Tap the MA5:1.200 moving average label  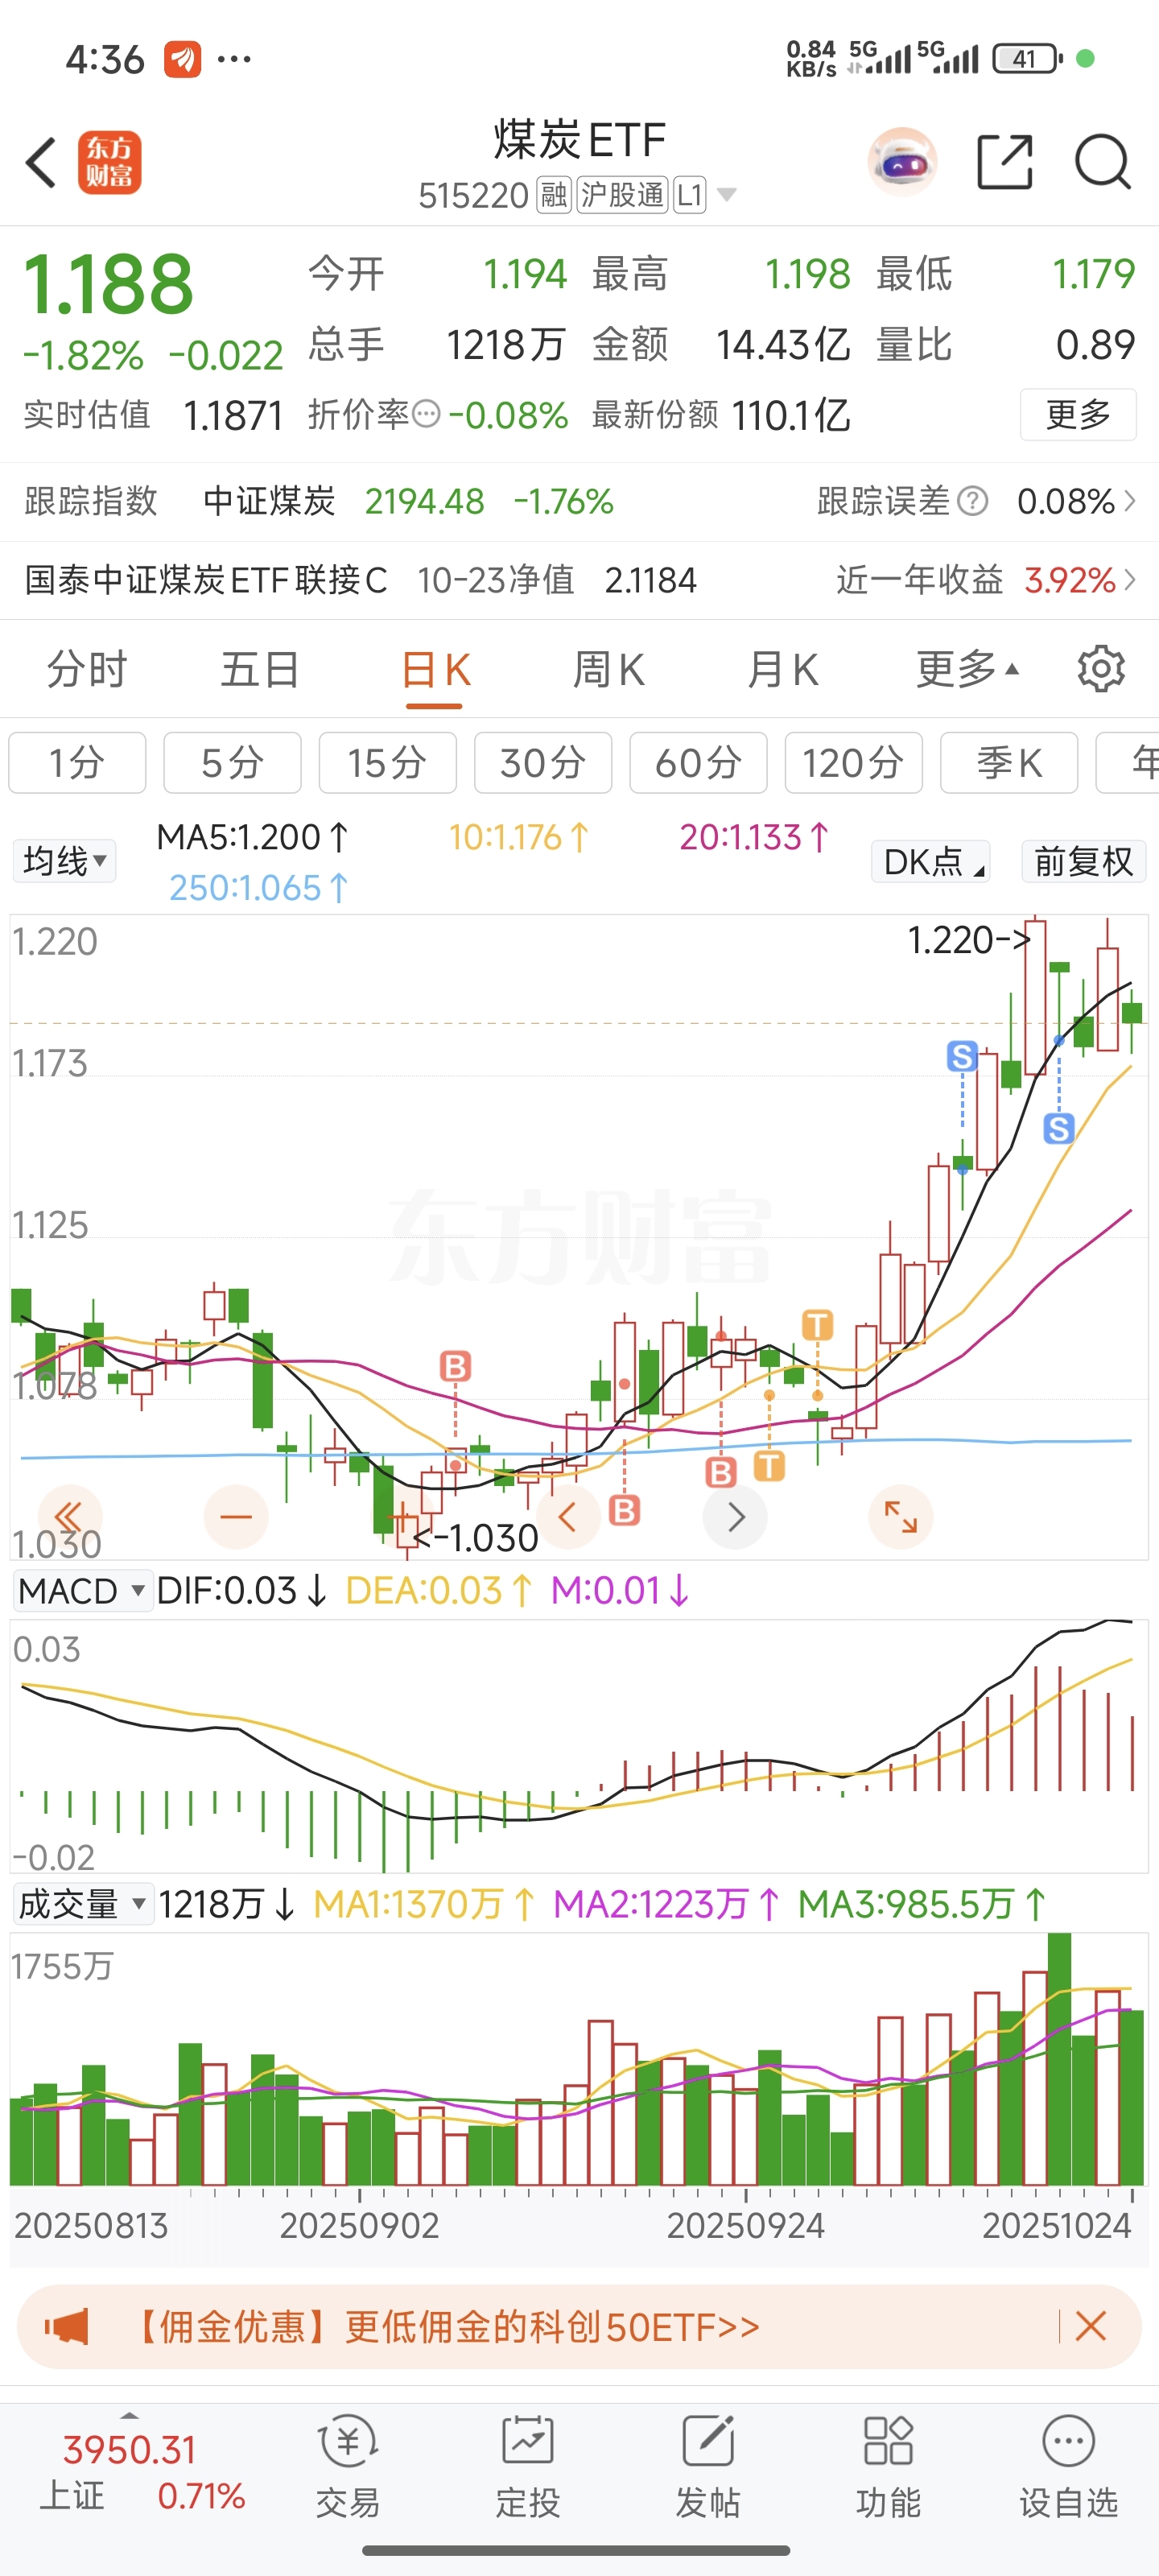coord(252,837)
